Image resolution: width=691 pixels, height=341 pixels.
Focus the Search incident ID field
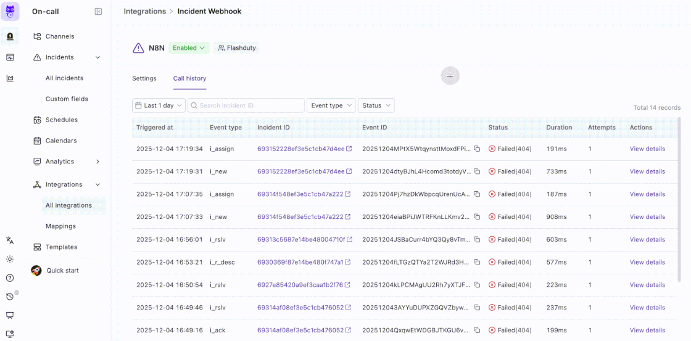(x=246, y=105)
